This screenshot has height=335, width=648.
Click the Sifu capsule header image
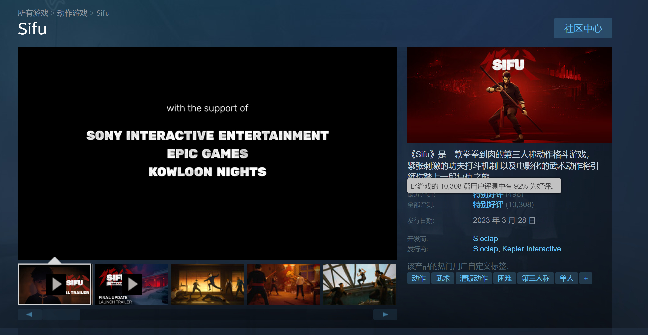coord(510,95)
